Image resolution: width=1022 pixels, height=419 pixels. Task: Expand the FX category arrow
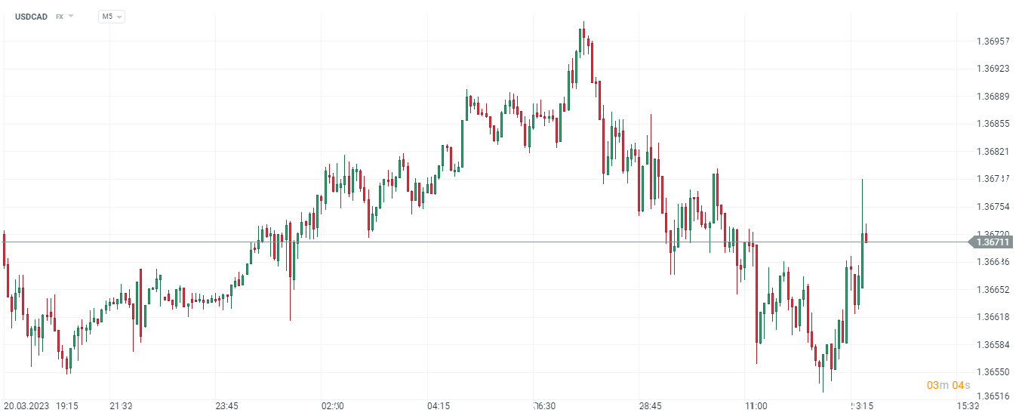coord(71,16)
